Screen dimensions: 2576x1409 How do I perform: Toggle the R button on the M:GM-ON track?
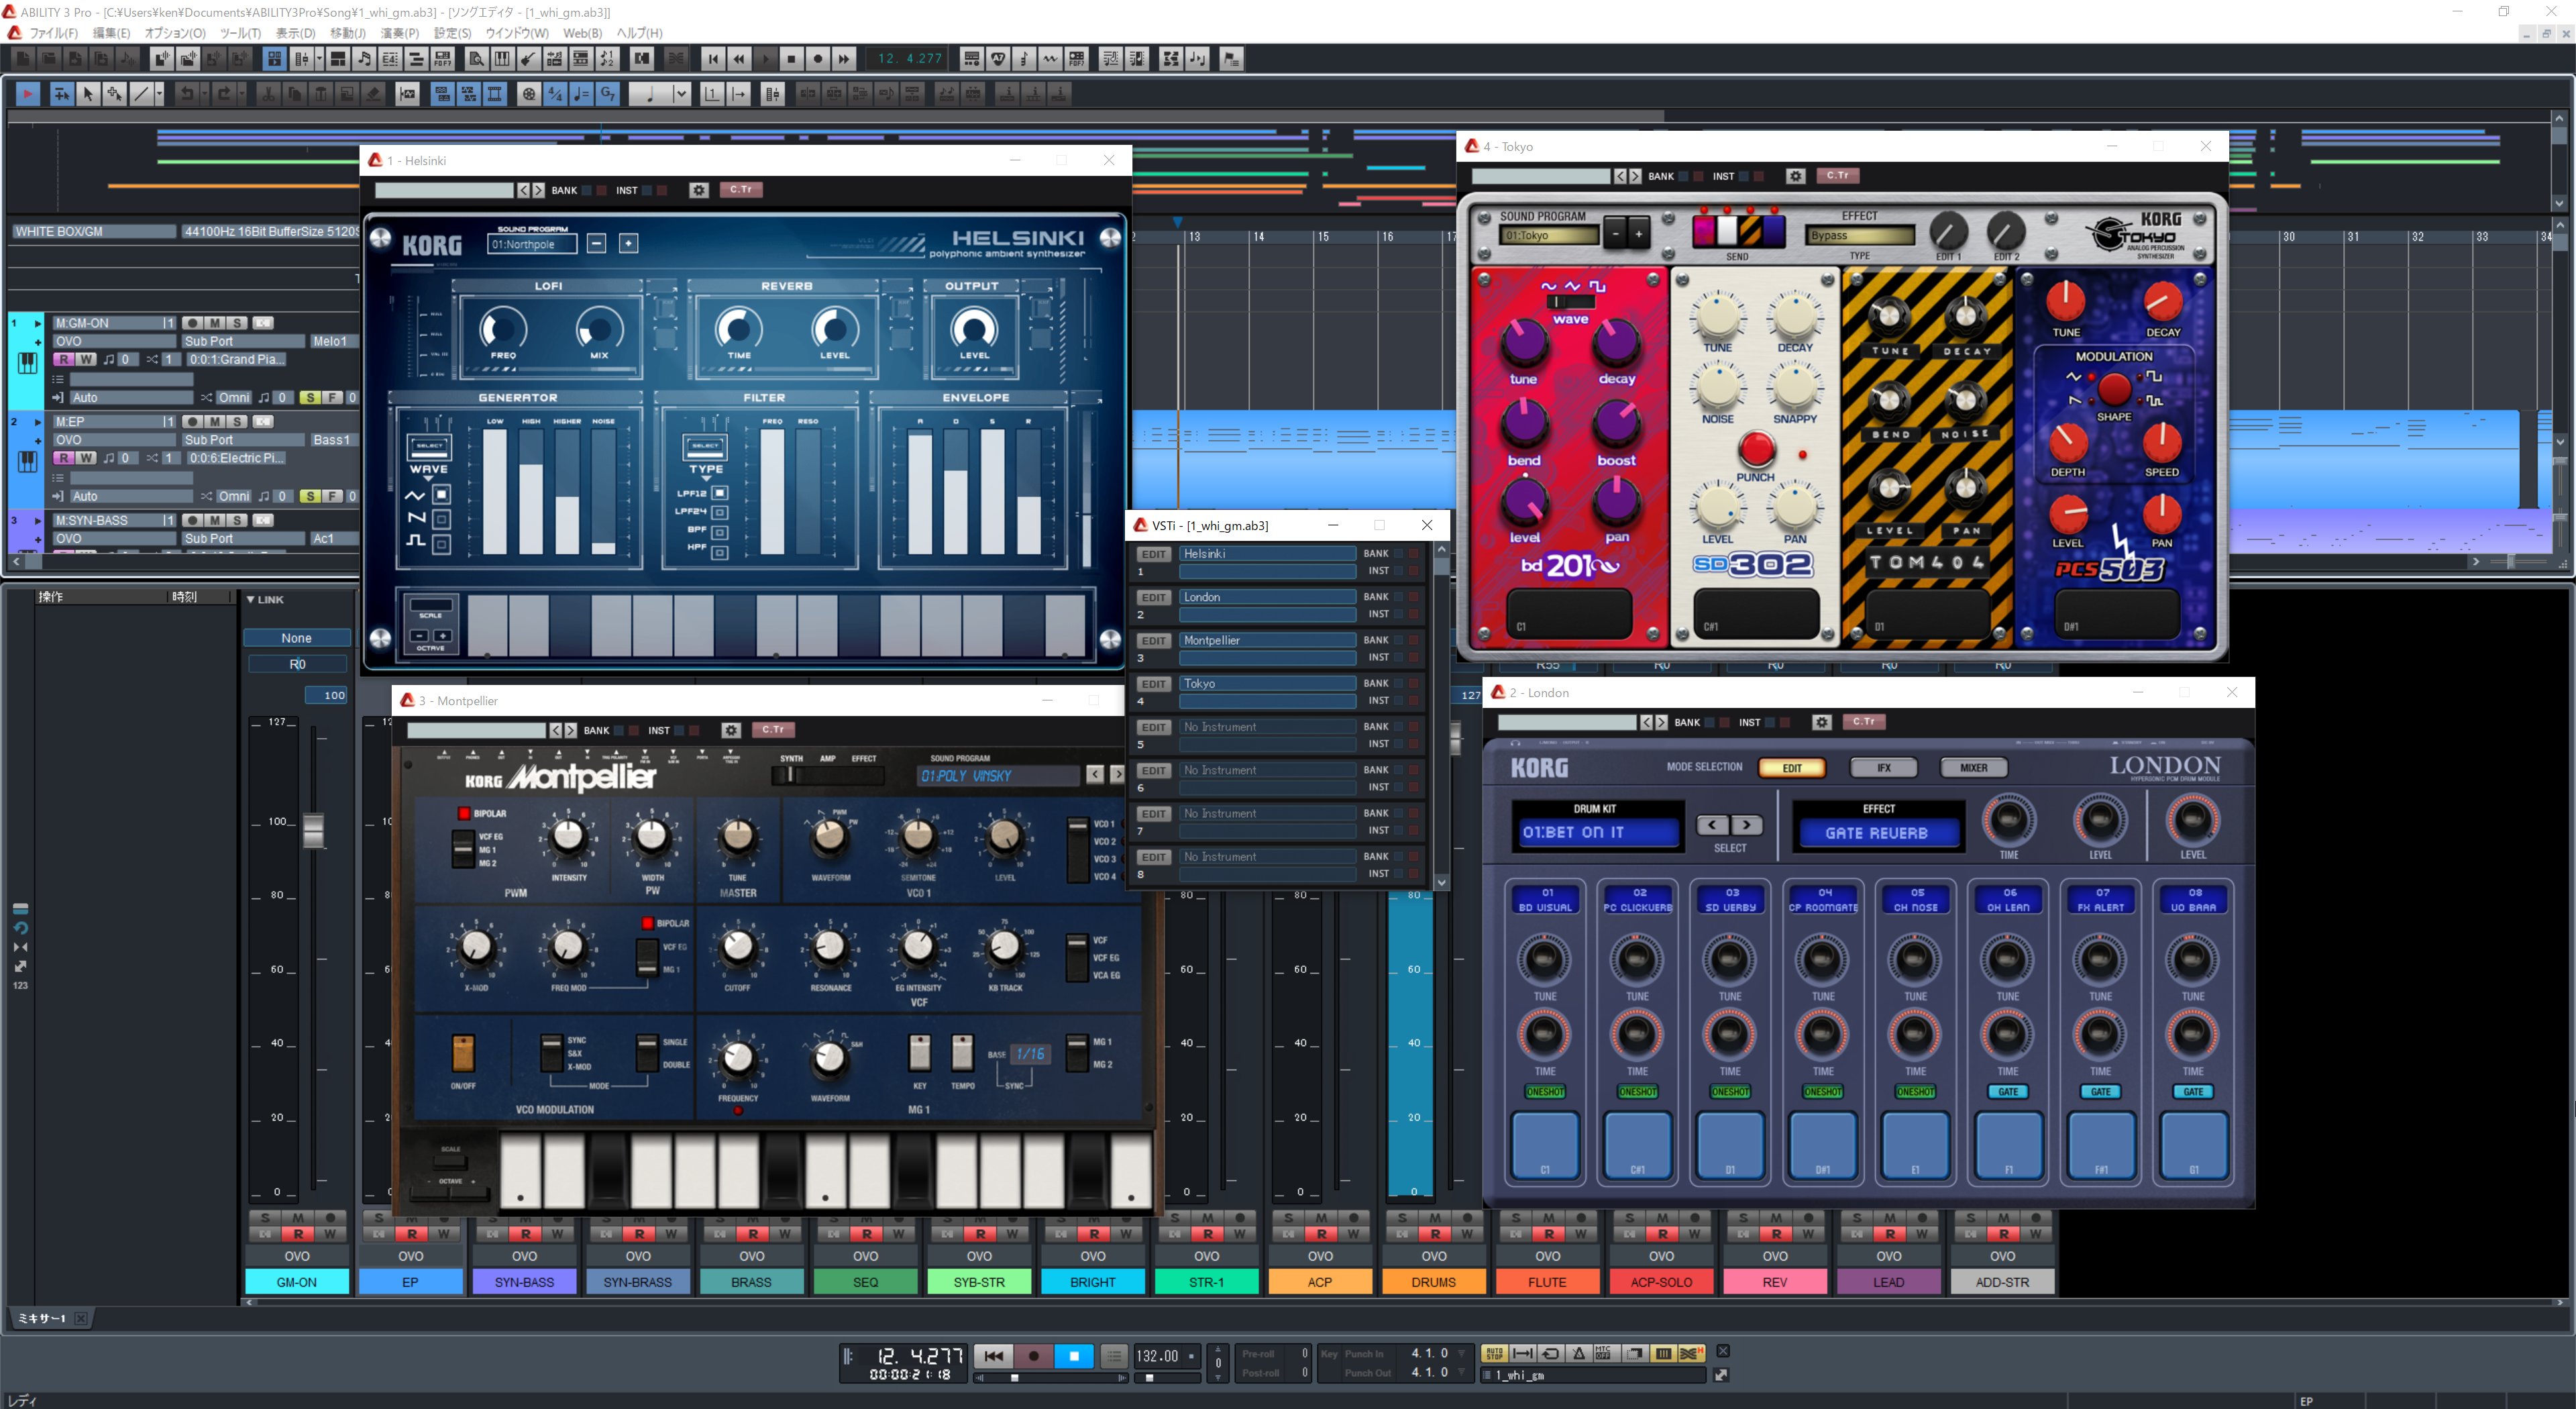coord(64,359)
